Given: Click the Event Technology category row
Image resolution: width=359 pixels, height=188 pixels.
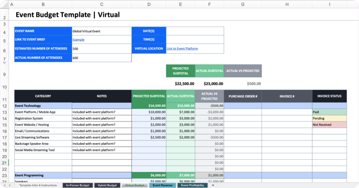Looking at the screenshot, I should click(x=43, y=106).
